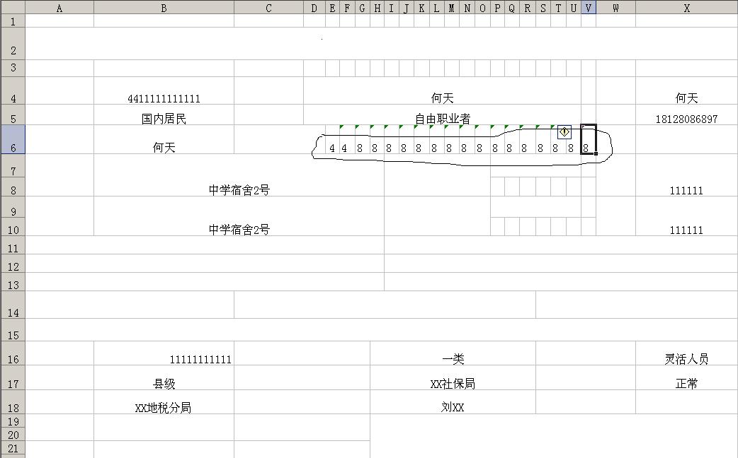Select the cell reading 自由职业者

pos(442,119)
